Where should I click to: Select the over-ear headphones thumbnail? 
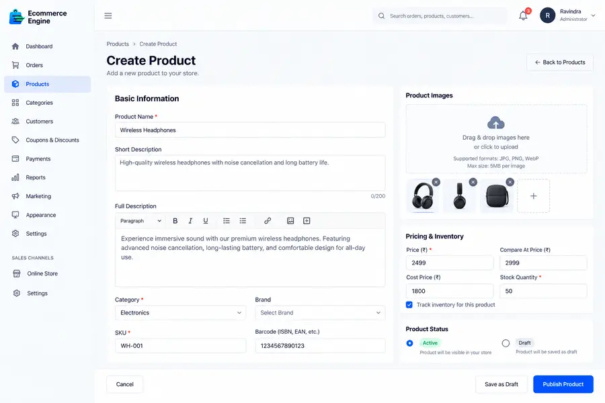coord(423,196)
